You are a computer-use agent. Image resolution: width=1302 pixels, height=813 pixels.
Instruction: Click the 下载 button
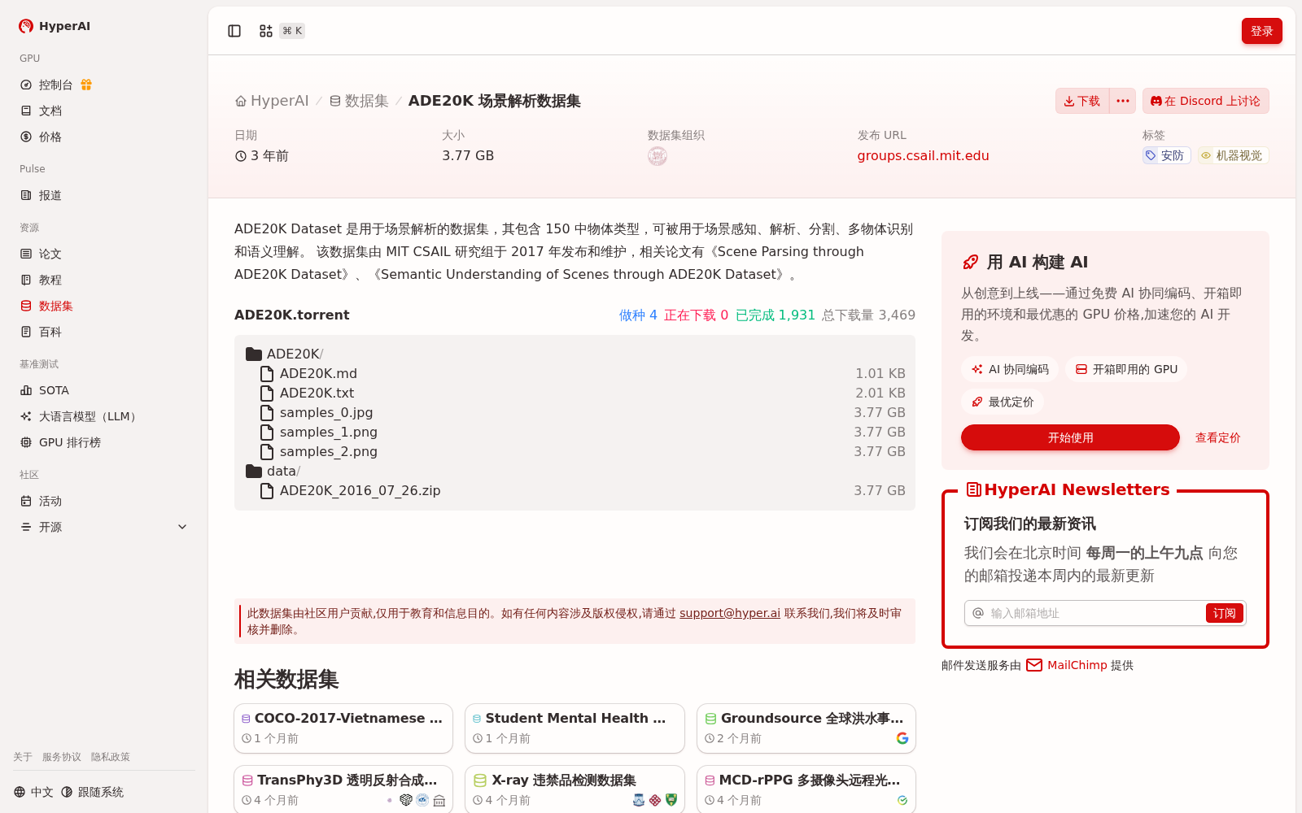pyautogui.click(x=1082, y=101)
